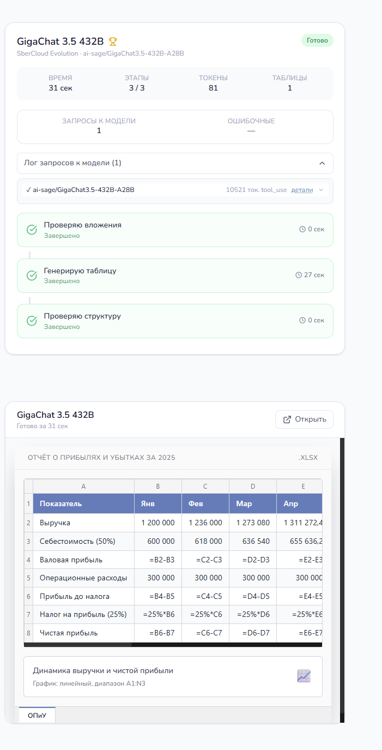Screen dimensions: 382x750
Task: Click the formula cell =25%*B6
Action: pos(158,614)
